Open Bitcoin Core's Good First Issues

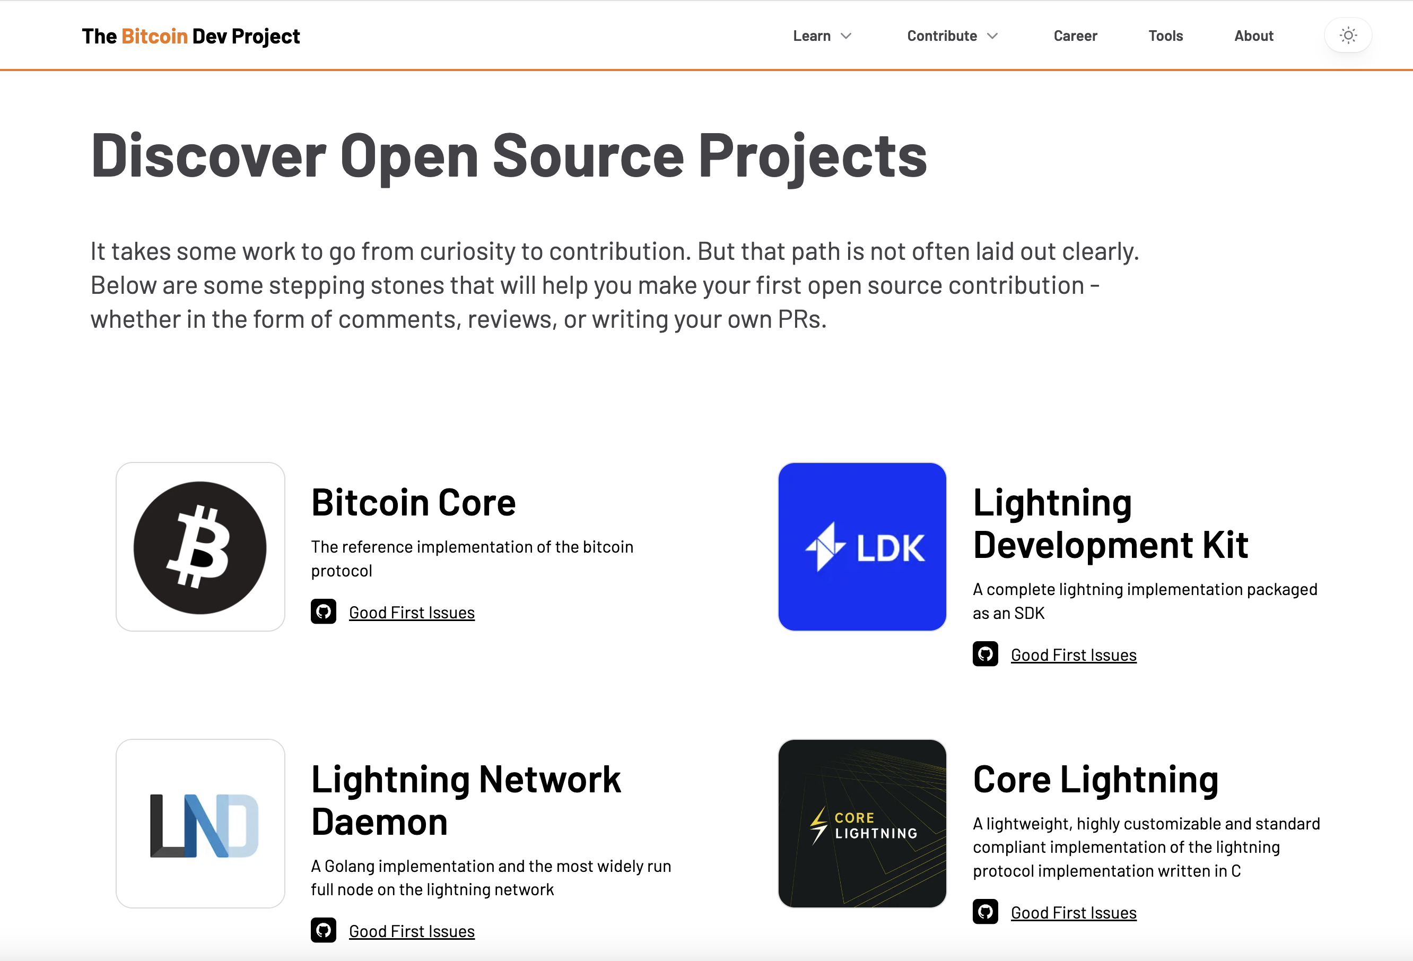pyautogui.click(x=412, y=612)
